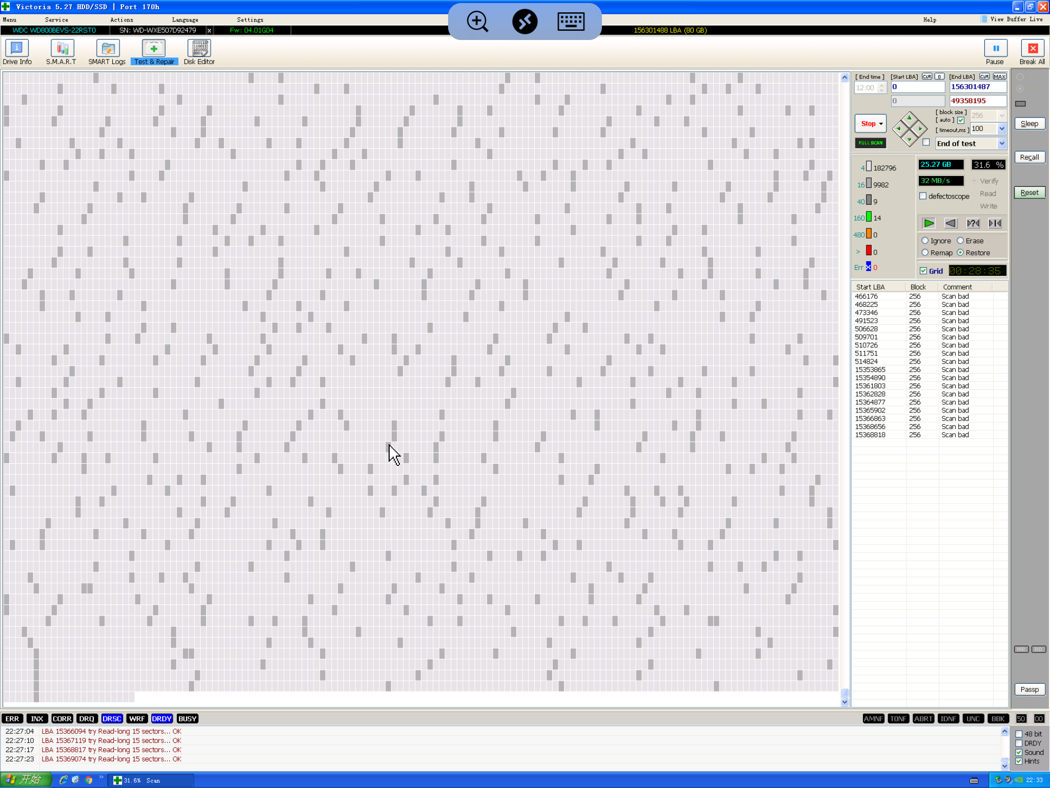This screenshot has height=788, width=1050.
Task: Click the reverse scan direction arrow
Action: click(x=951, y=223)
